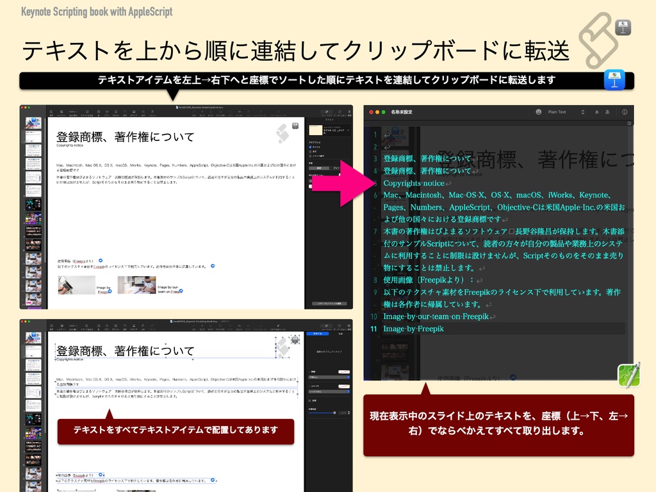
Task: Click Text icon in lower Keynote toolbar
Action: point(116,325)
